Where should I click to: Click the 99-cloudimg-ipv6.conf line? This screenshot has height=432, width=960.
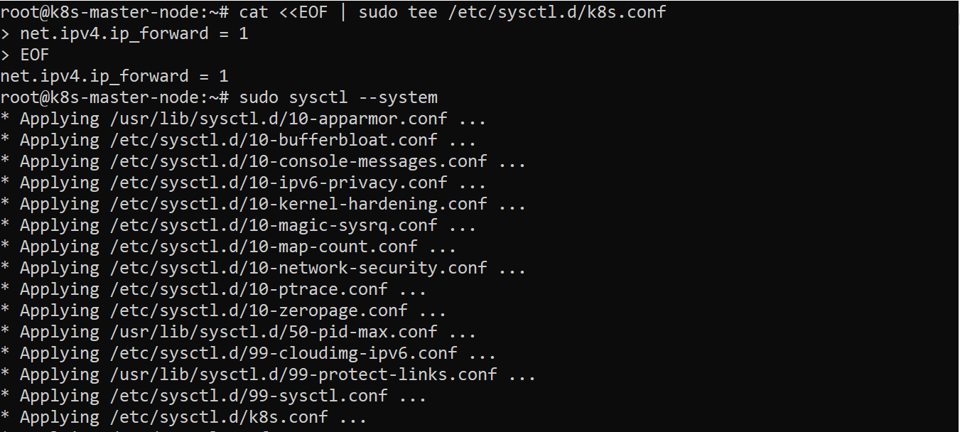point(258,353)
